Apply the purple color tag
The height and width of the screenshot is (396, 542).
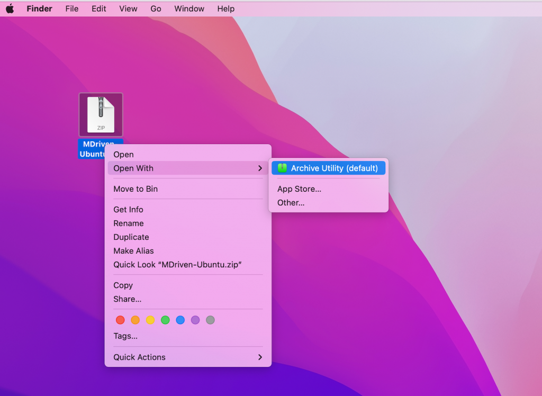click(x=195, y=320)
